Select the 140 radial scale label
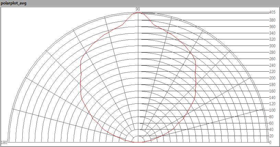 click(x=272, y=98)
